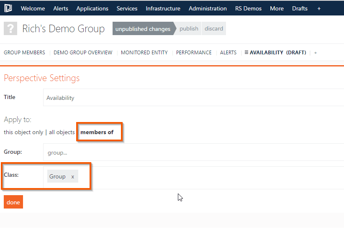This screenshot has height=229, width=344.
Task: Choose the 'members of' option
Action: point(97,132)
